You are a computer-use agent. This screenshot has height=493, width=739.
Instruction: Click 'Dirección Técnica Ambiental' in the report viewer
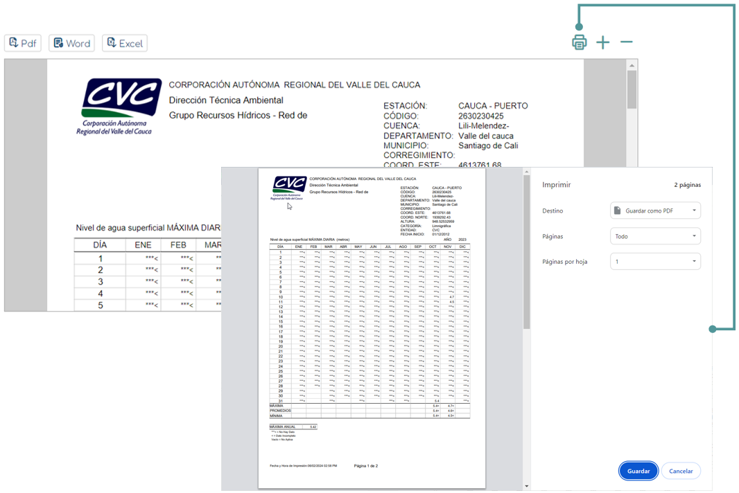tap(226, 100)
